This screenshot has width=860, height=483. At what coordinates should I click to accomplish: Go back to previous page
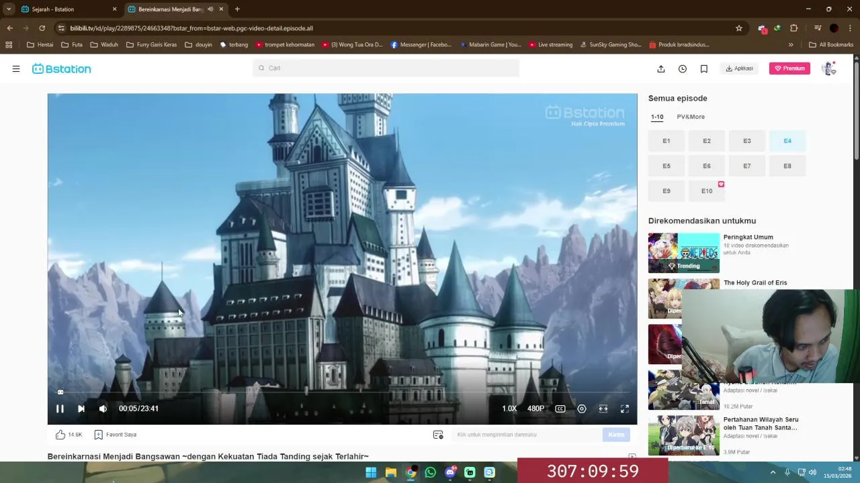[9, 28]
